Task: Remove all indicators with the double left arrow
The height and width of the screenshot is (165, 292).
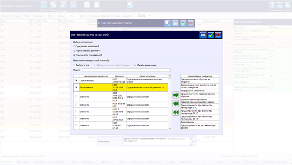Action: [176, 112]
